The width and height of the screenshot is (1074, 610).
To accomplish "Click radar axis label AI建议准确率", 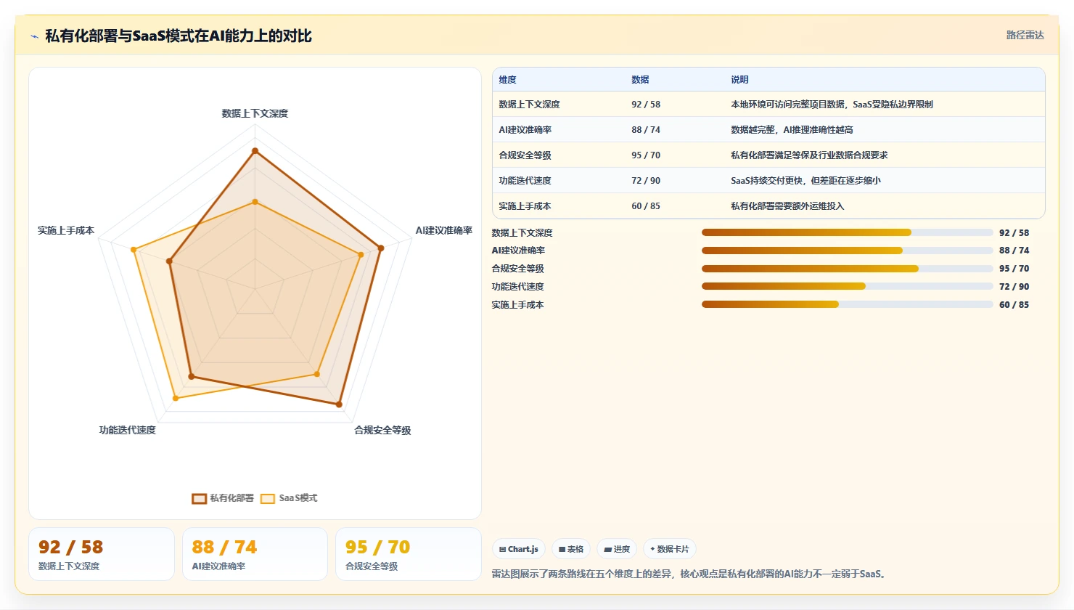I will point(443,230).
